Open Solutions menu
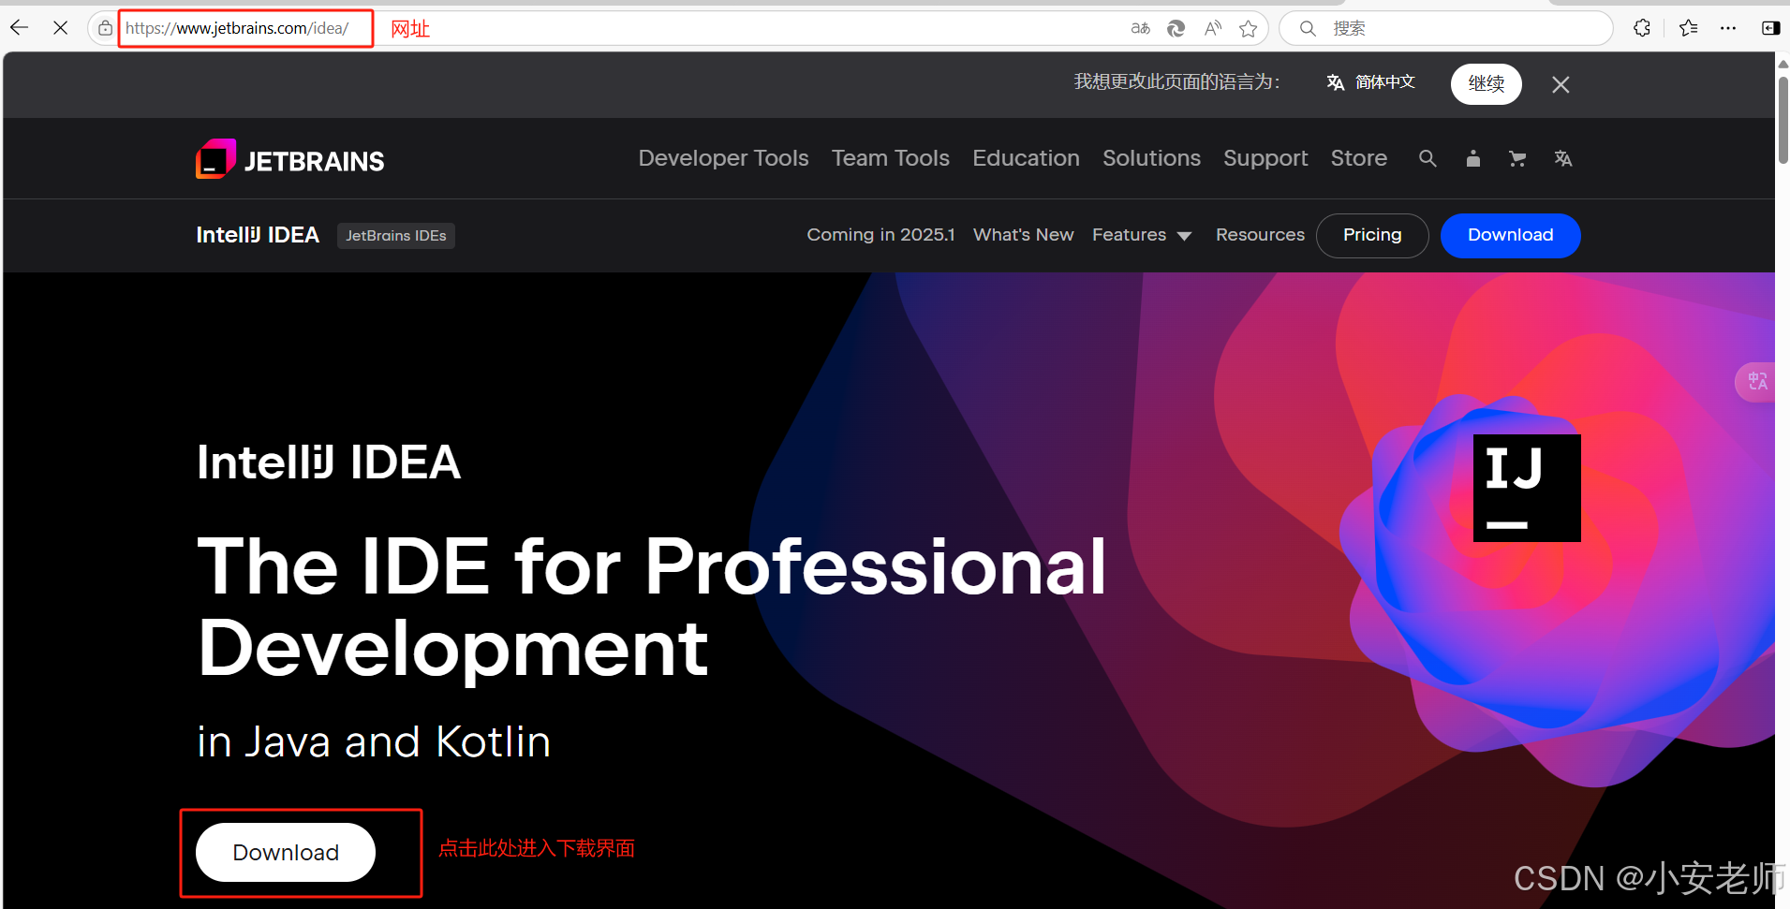 click(x=1151, y=158)
